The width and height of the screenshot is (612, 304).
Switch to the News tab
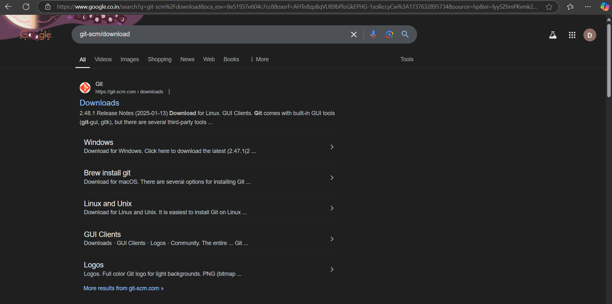click(x=187, y=59)
